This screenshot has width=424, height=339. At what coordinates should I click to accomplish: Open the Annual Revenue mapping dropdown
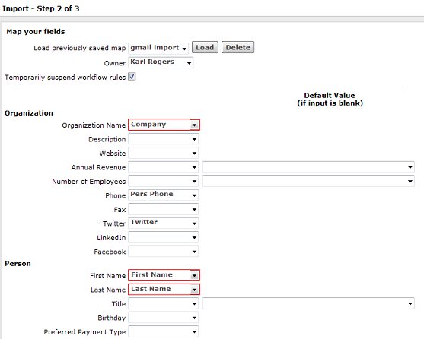[164, 167]
